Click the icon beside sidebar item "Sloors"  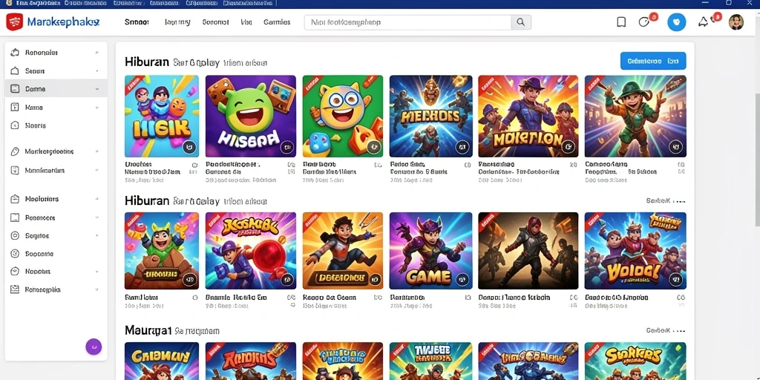[x=15, y=125]
